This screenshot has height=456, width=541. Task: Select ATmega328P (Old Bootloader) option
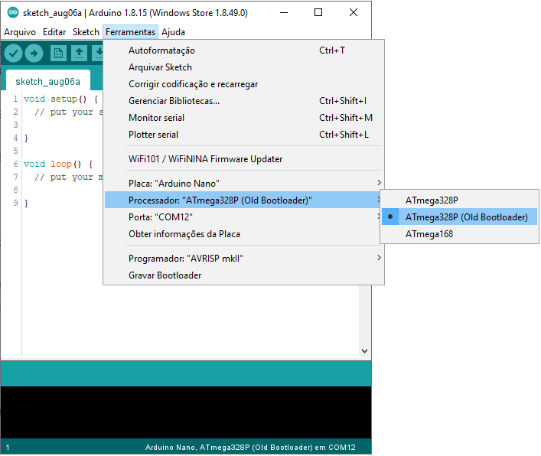(460, 217)
